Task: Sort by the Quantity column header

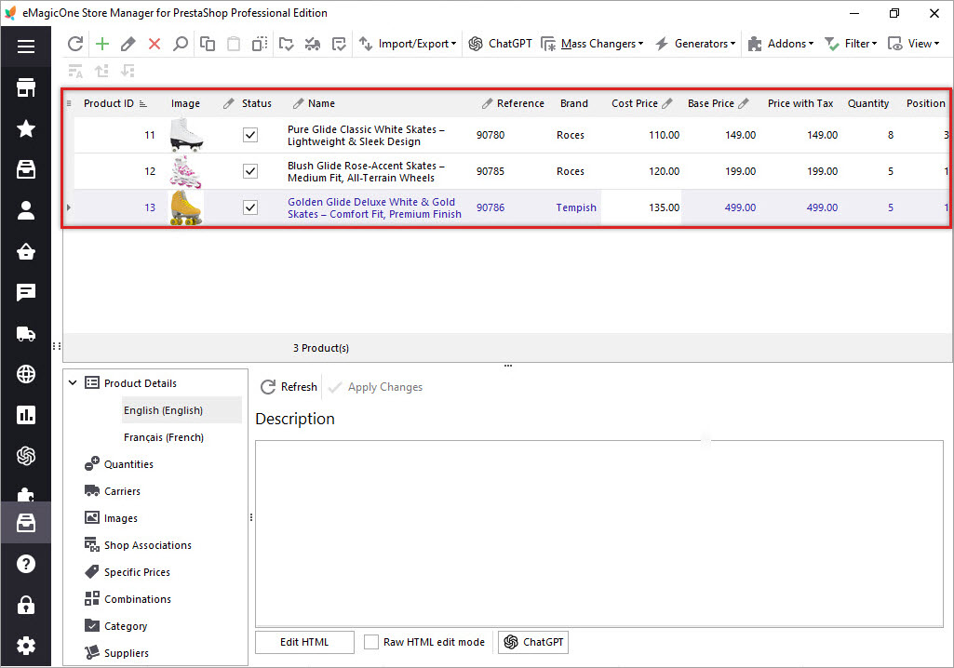Action: click(868, 103)
